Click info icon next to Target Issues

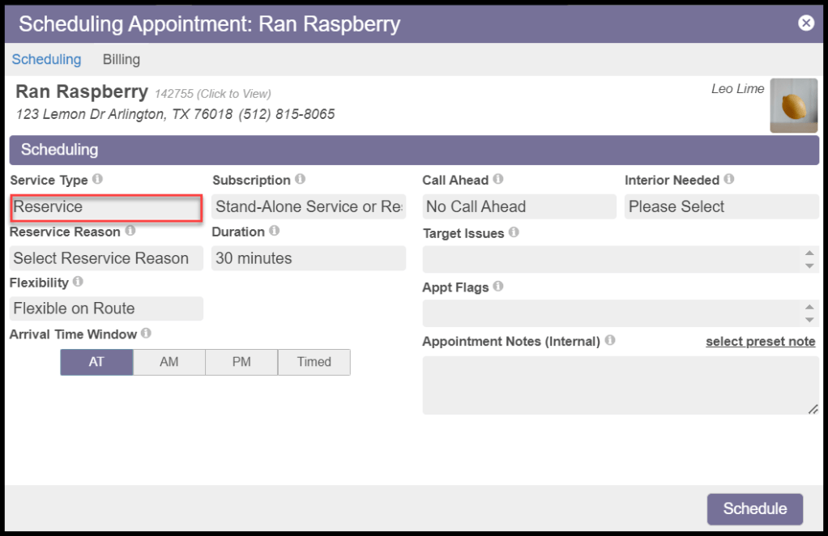pos(513,232)
